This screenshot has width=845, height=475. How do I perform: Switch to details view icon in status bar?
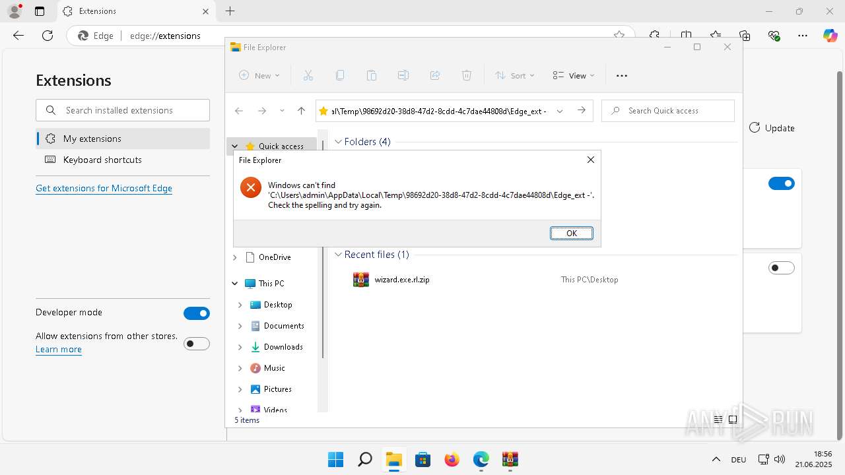(x=718, y=420)
